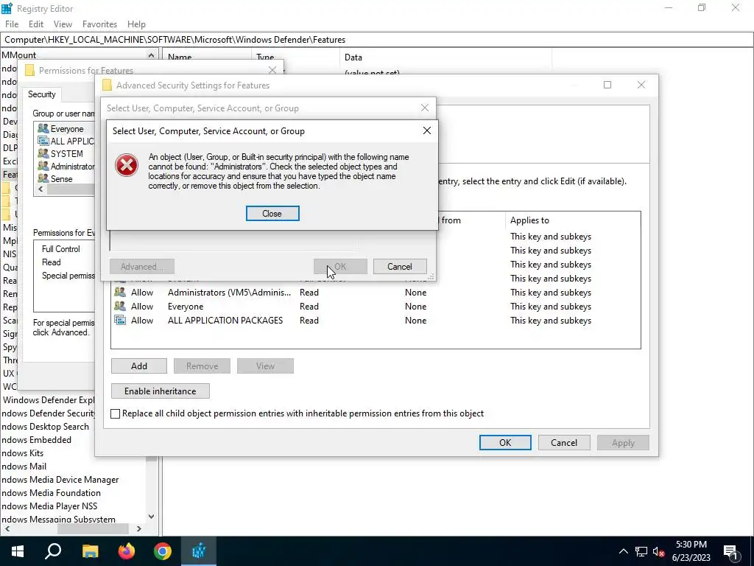Launch Firefox from taskbar
The width and height of the screenshot is (754, 566).
[127, 551]
